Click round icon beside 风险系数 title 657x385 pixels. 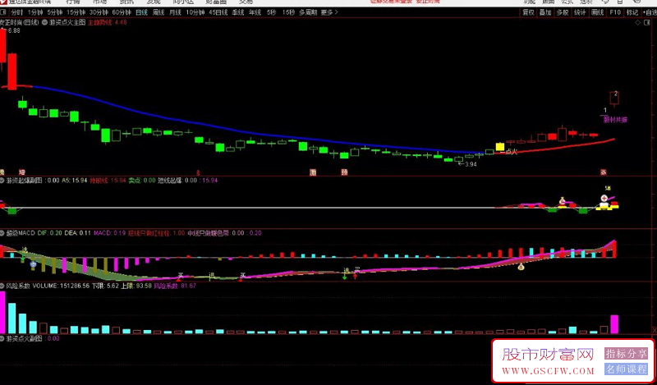pyautogui.click(x=2, y=286)
